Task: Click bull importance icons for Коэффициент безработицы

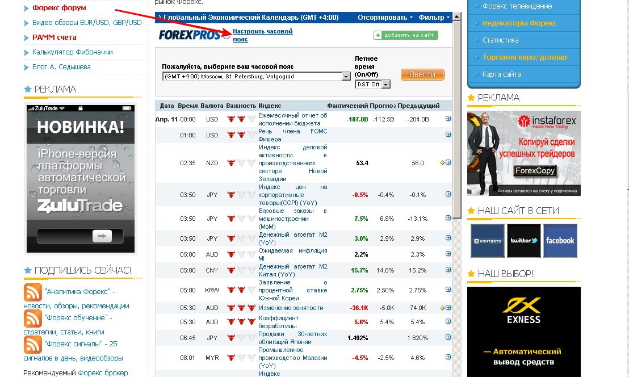Action: pyautogui.click(x=241, y=322)
